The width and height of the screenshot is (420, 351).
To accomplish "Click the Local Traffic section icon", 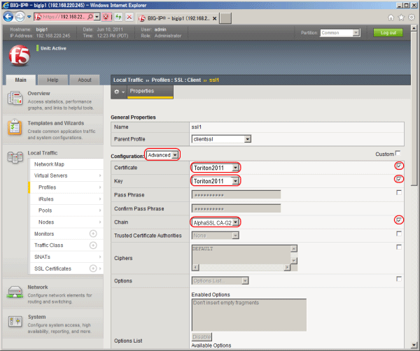I will [15, 157].
